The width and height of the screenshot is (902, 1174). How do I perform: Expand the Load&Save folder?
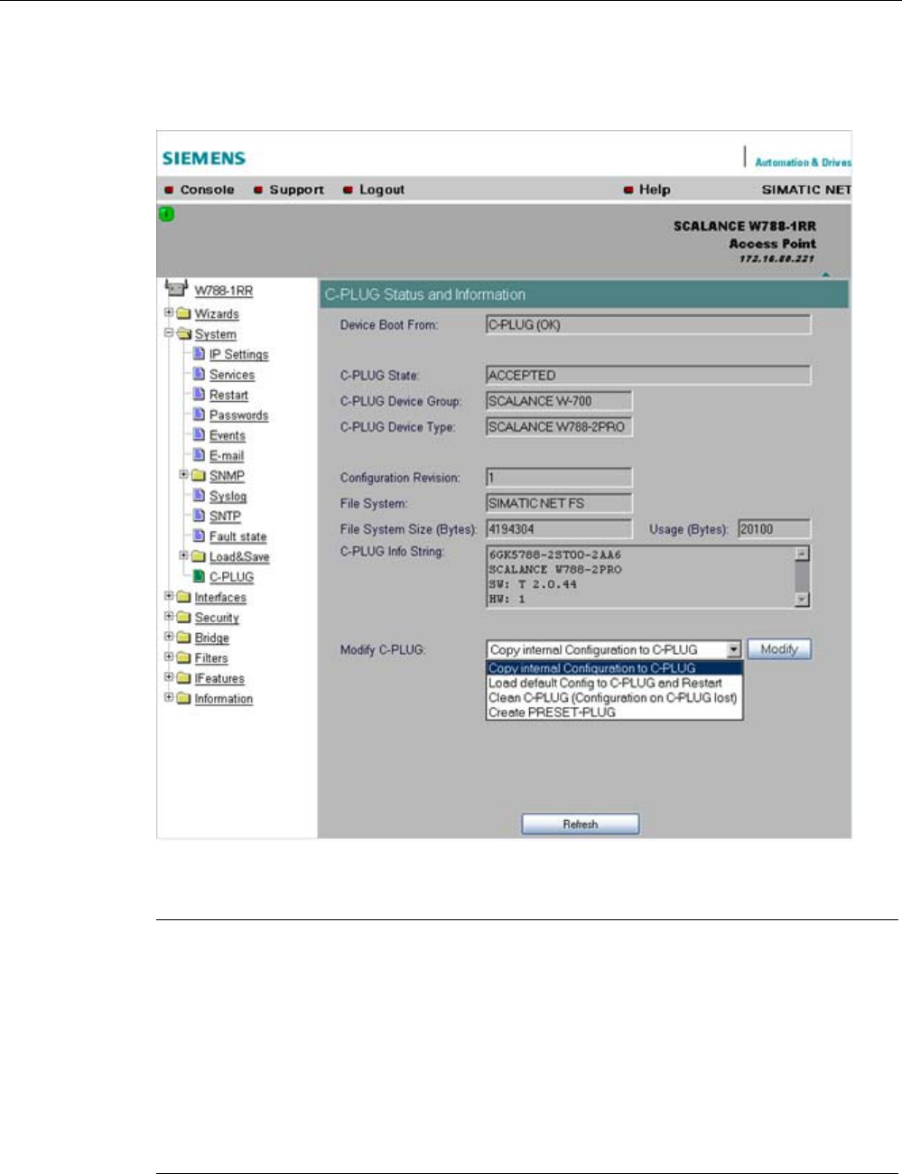tap(183, 555)
